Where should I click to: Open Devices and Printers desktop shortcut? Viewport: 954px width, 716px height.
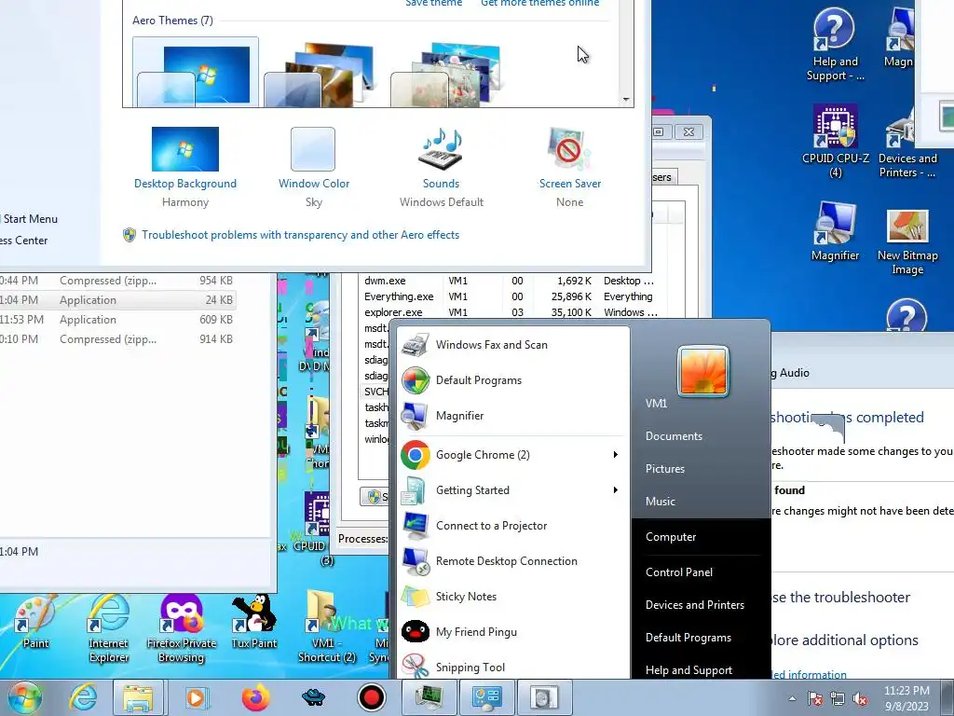pos(907,142)
